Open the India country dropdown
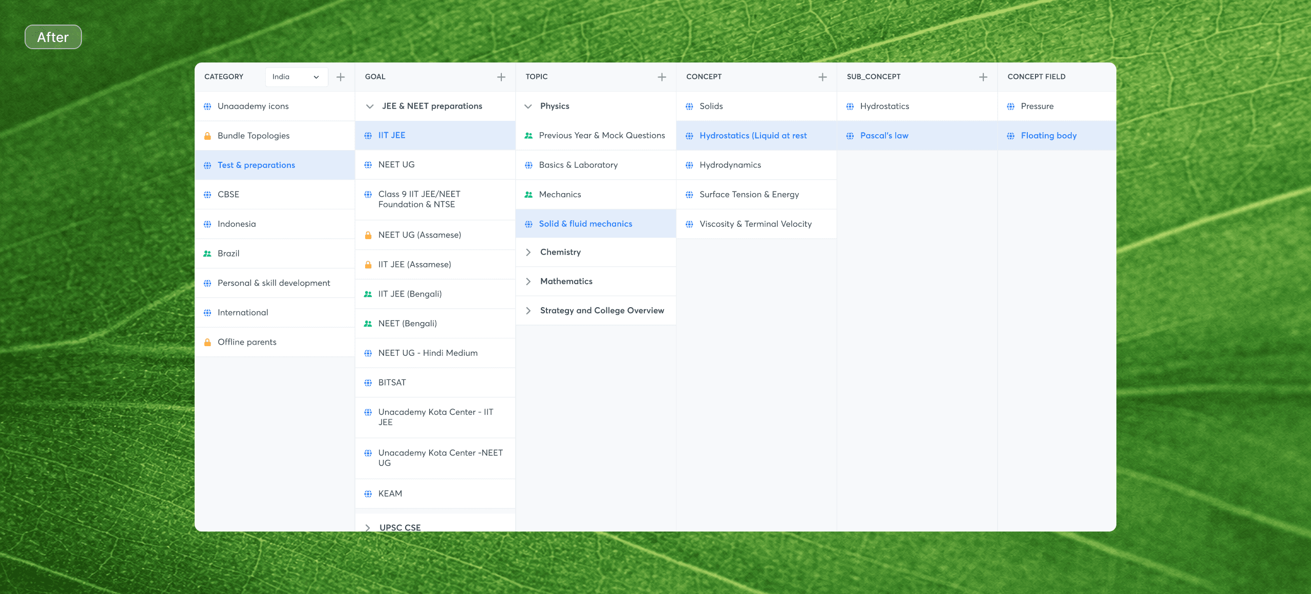Screen dimensions: 1311x594 click(x=296, y=77)
